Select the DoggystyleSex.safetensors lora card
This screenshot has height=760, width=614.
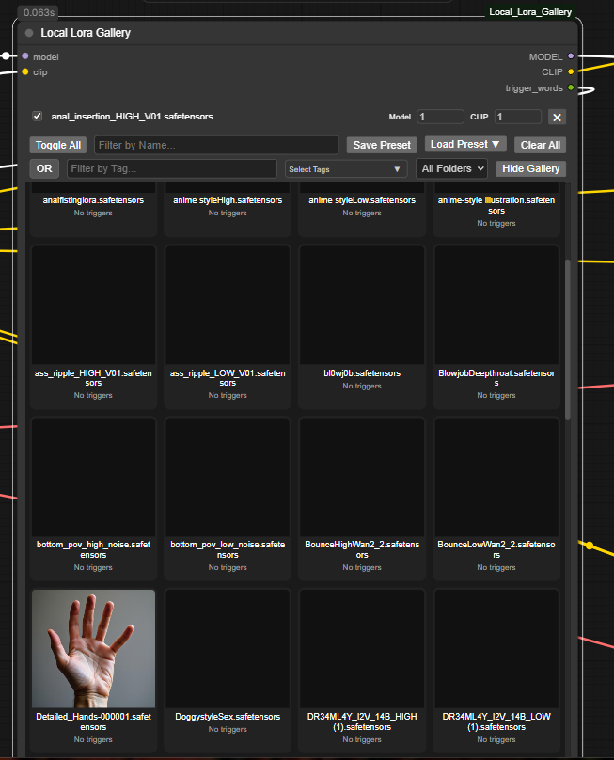[228, 671]
